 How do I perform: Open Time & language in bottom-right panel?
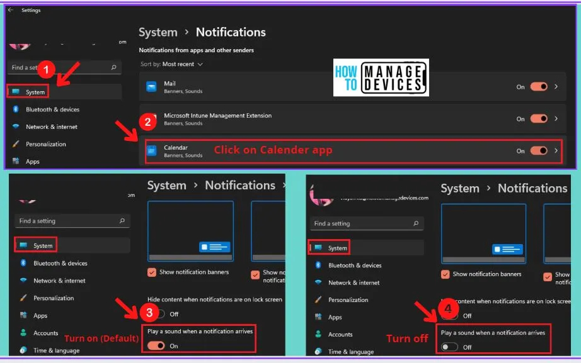(350, 352)
